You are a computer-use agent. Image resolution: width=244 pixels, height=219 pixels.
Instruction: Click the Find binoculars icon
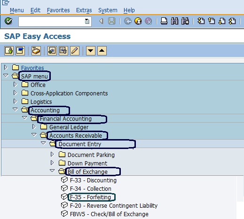(x=174, y=21)
